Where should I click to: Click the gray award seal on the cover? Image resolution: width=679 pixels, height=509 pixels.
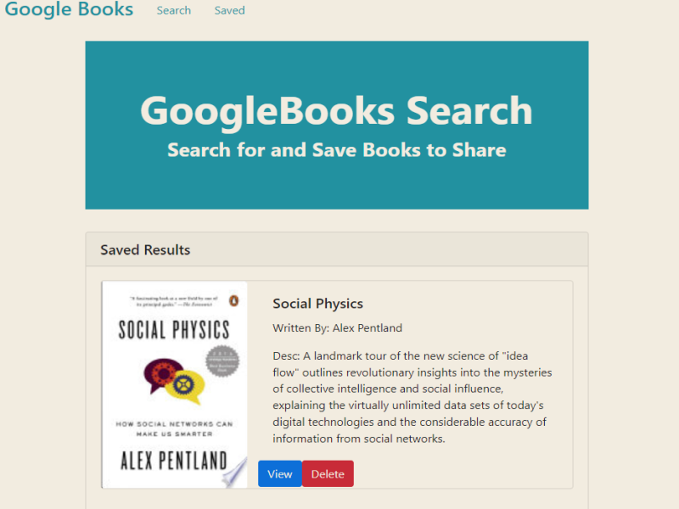click(x=222, y=361)
